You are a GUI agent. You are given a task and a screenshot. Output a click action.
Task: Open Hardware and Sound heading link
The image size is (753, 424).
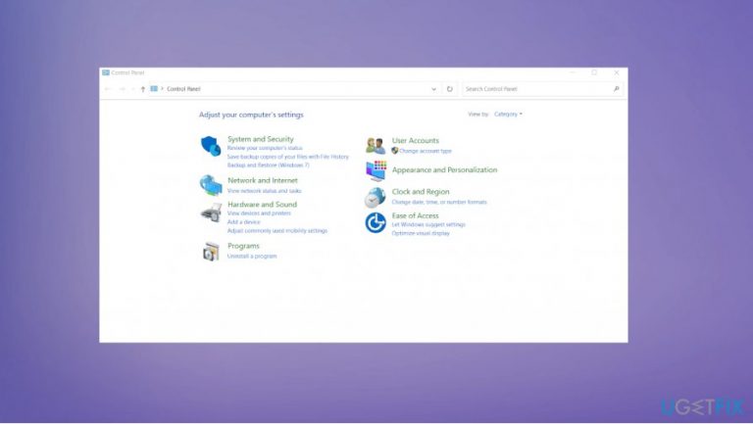coord(262,205)
